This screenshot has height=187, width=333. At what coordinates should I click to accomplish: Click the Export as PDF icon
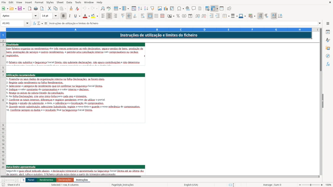pyautogui.click(x=30, y=9)
